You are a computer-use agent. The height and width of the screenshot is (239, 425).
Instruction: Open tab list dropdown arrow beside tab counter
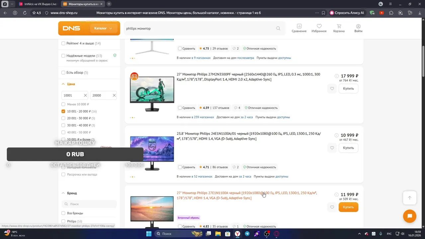[x=12, y=4]
